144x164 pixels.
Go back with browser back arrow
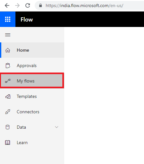tap(7, 5)
